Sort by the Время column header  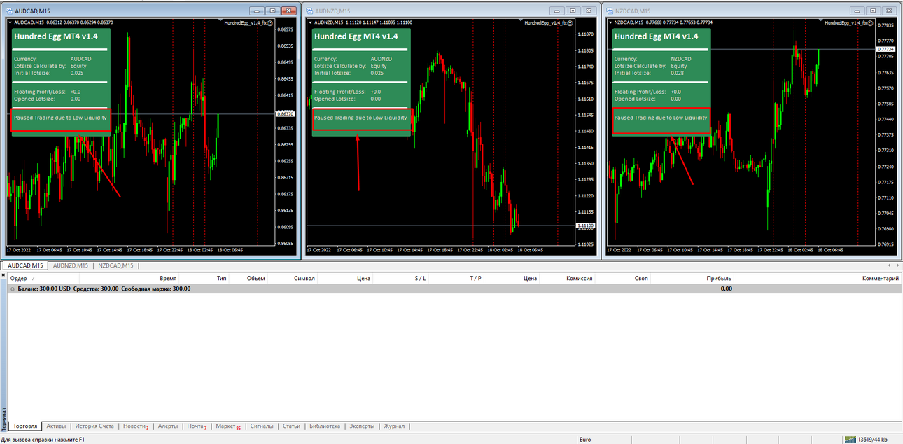coord(129,278)
